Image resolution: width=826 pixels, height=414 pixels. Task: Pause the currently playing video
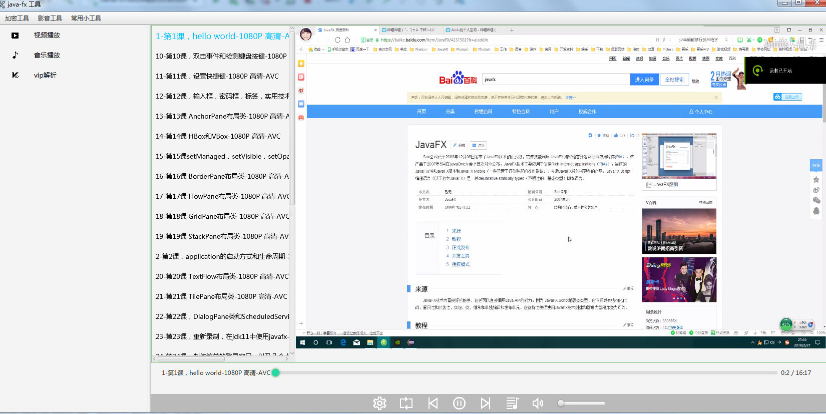(x=459, y=403)
